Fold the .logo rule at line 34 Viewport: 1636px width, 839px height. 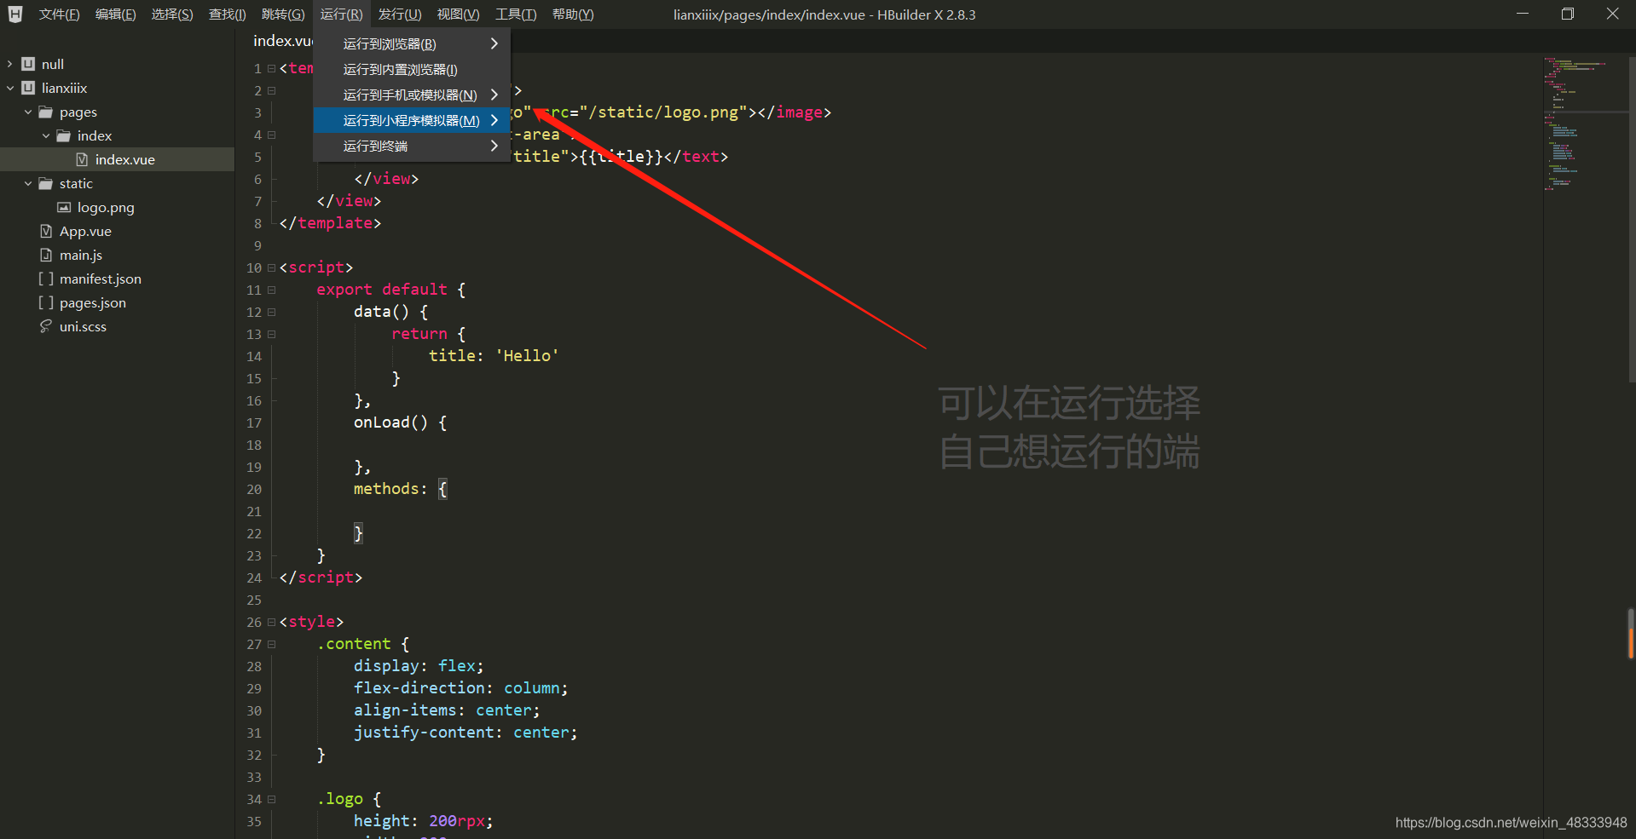click(272, 799)
